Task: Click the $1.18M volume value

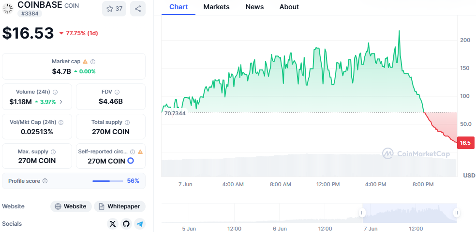Action: 20,102
